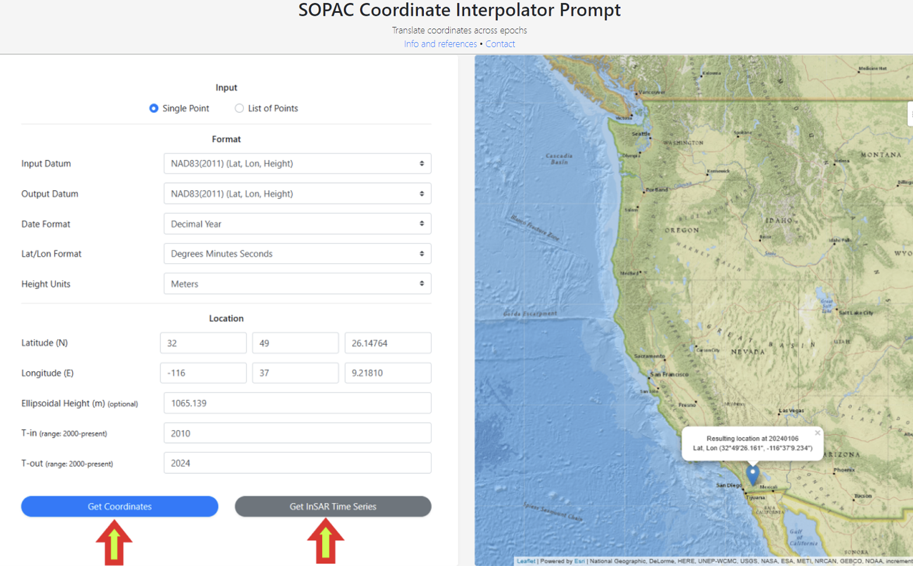This screenshot has width=913, height=566.
Task: Click the Get Coordinates button
Action: click(x=120, y=506)
